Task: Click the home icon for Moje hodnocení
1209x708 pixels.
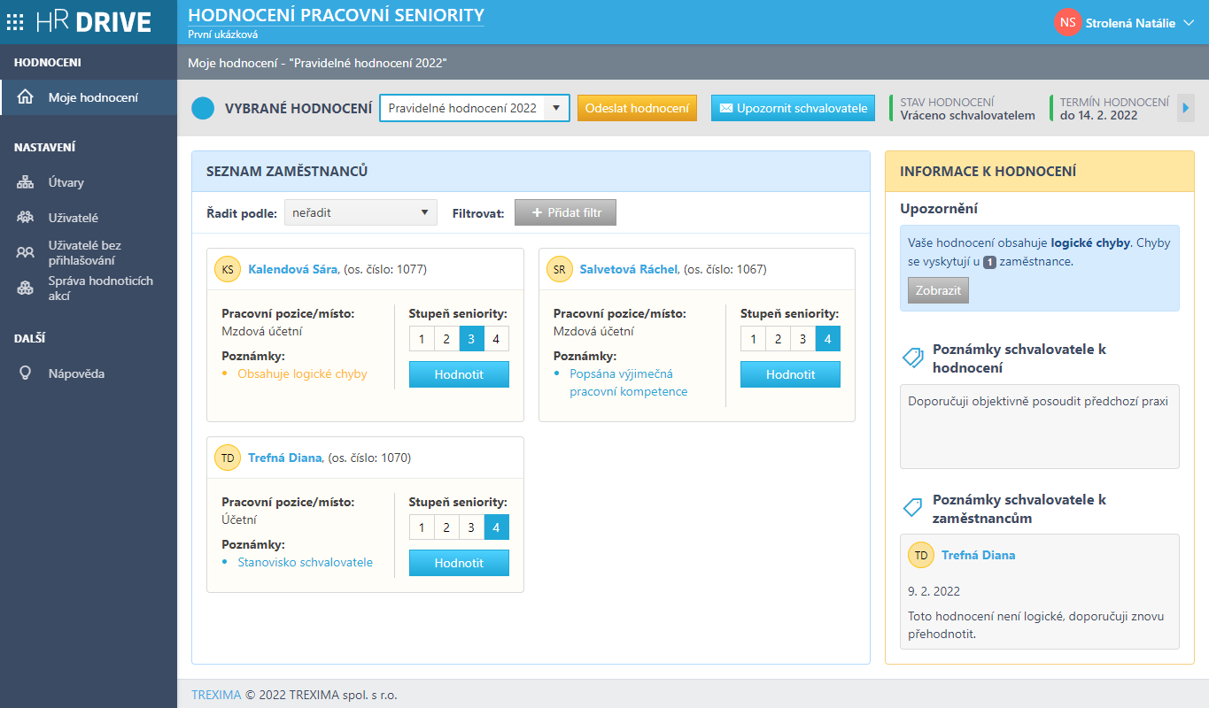Action: click(x=26, y=97)
